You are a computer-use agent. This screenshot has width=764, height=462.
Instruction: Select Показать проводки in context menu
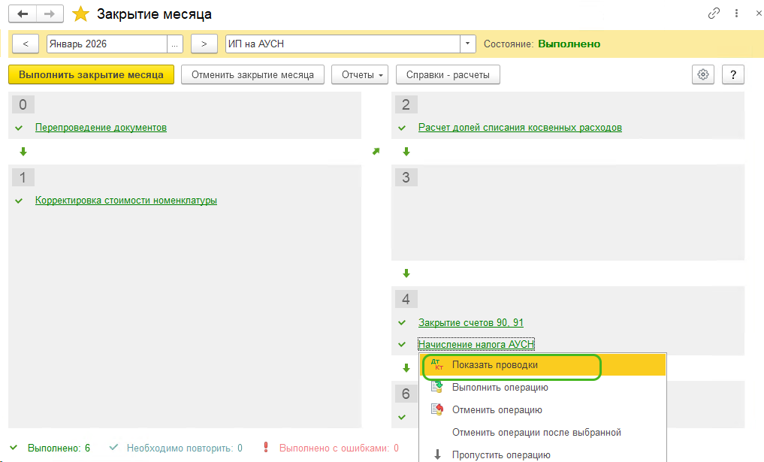(x=494, y=365)
